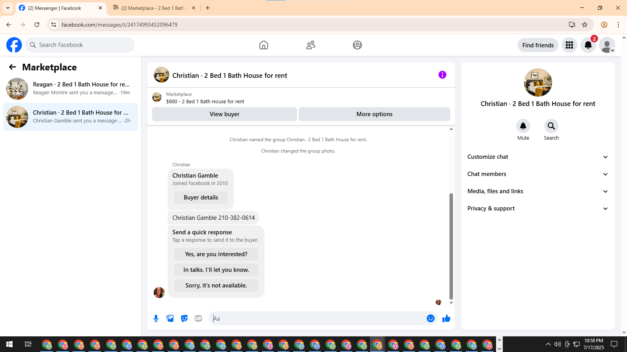This screenshot has height=352, width=627.
Task: Open conversation information purple icon
Action: tap(442, 75)
